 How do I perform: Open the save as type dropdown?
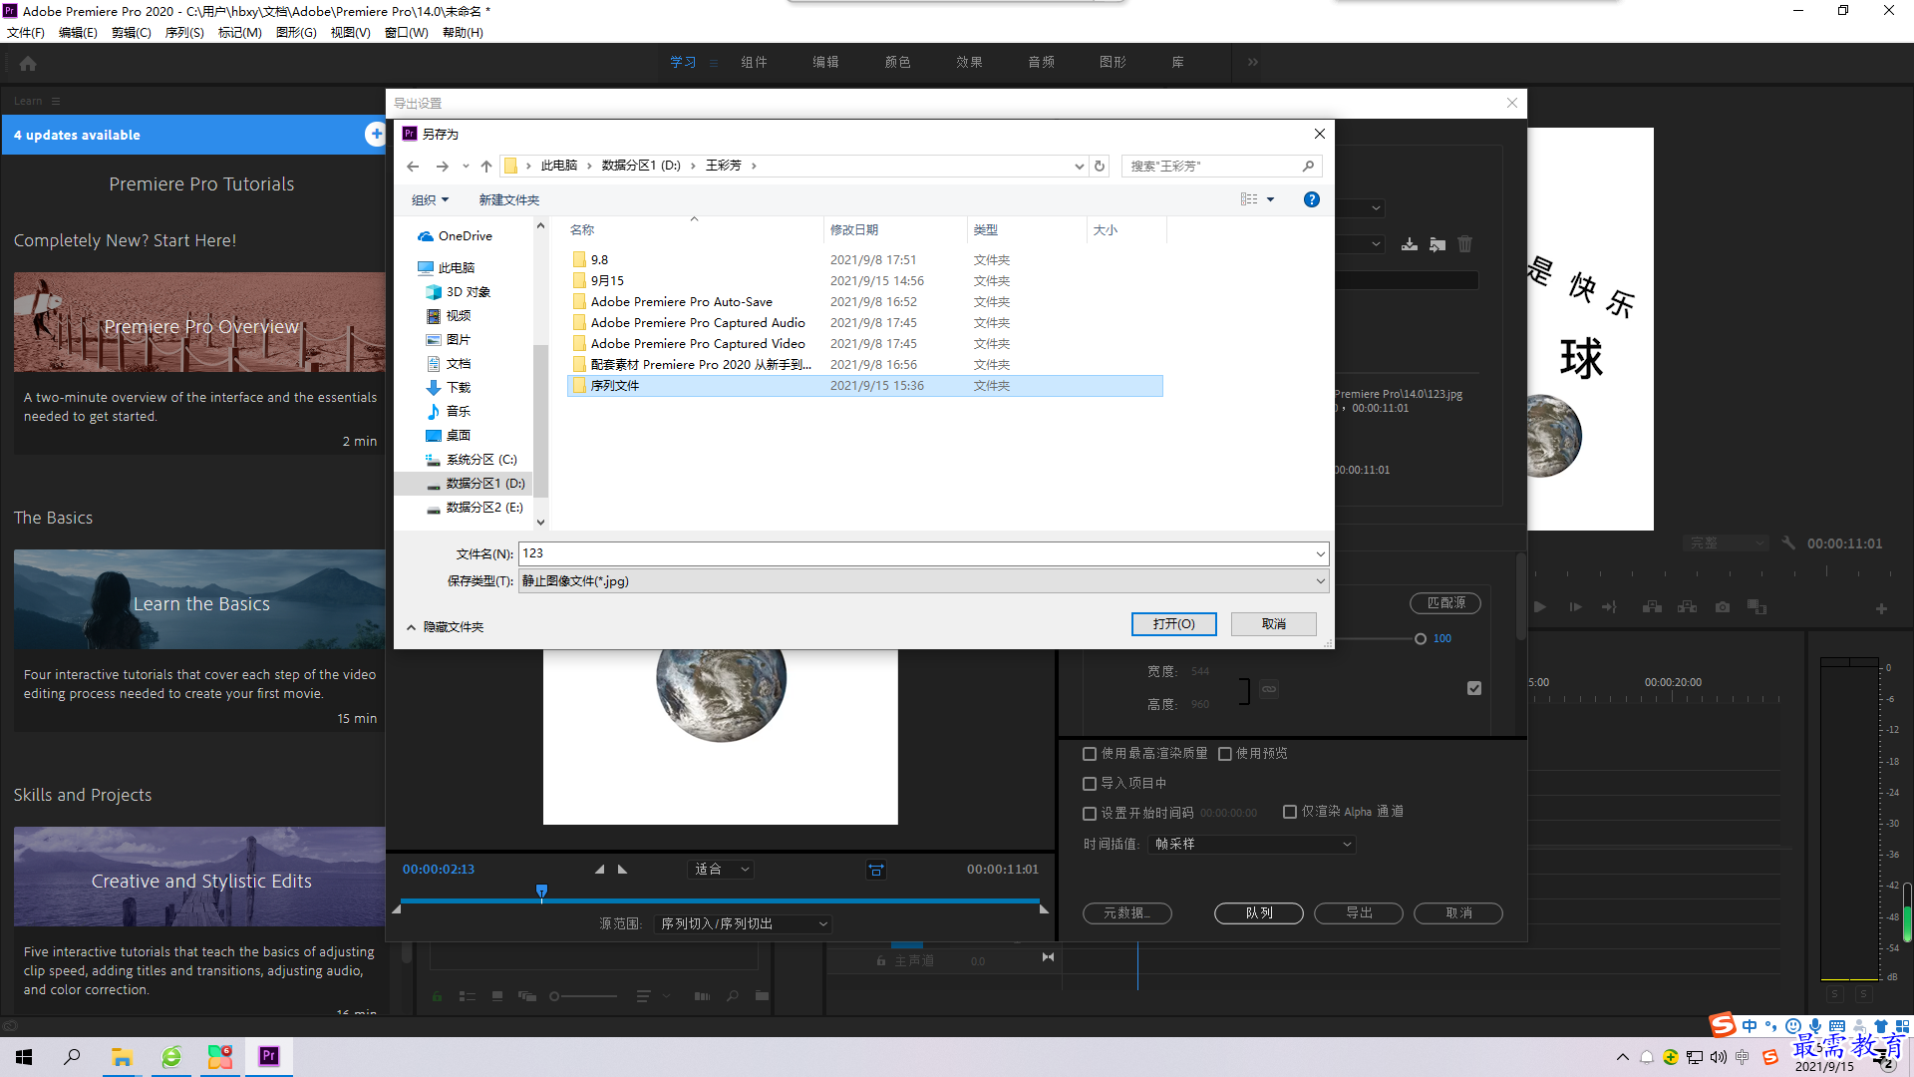(1320, 581)
